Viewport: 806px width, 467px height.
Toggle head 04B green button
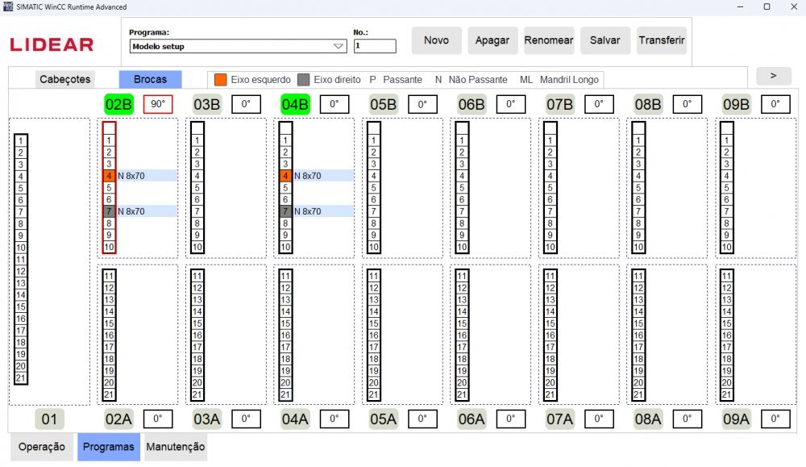tap(295, 104)
